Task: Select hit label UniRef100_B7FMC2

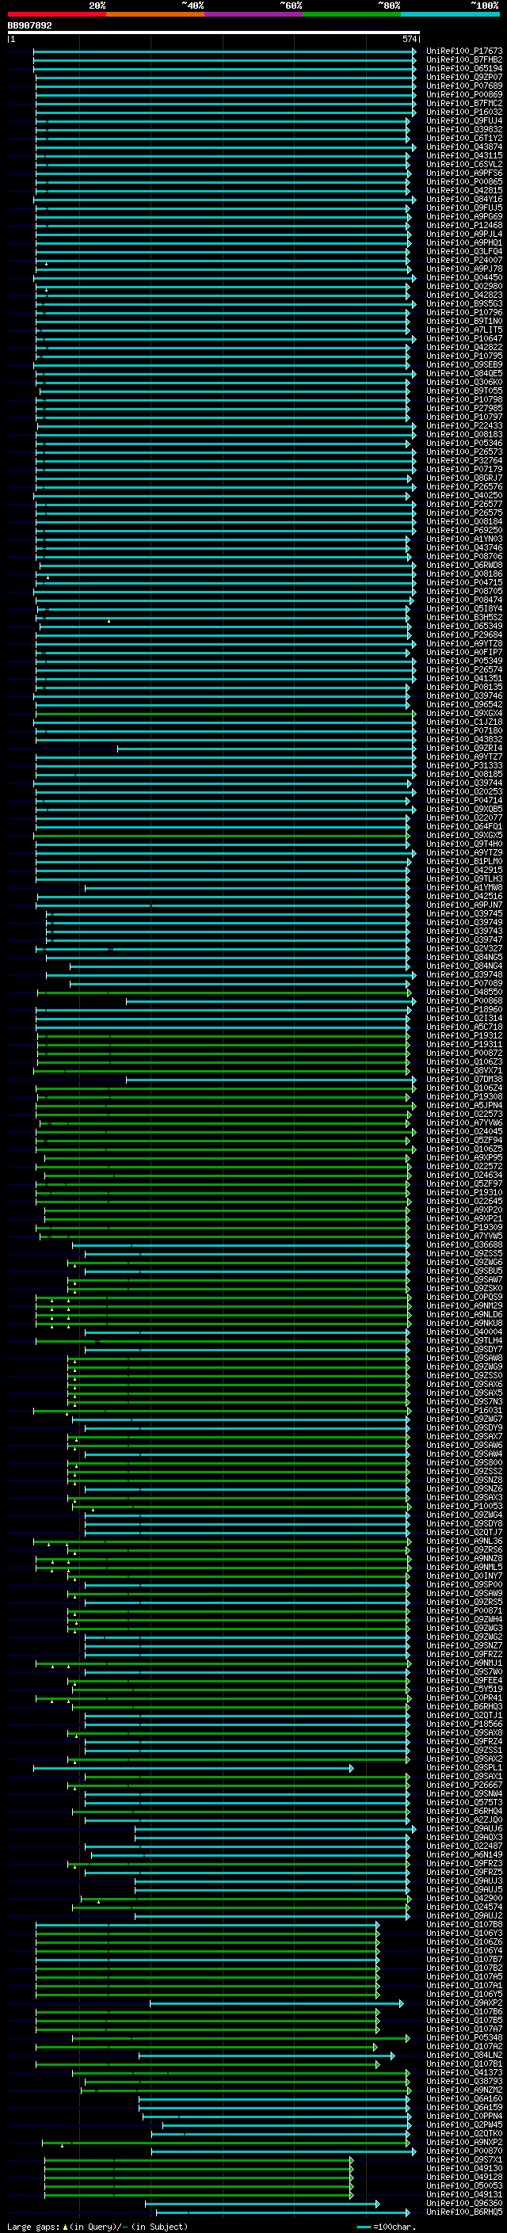Action: point(464,103)
